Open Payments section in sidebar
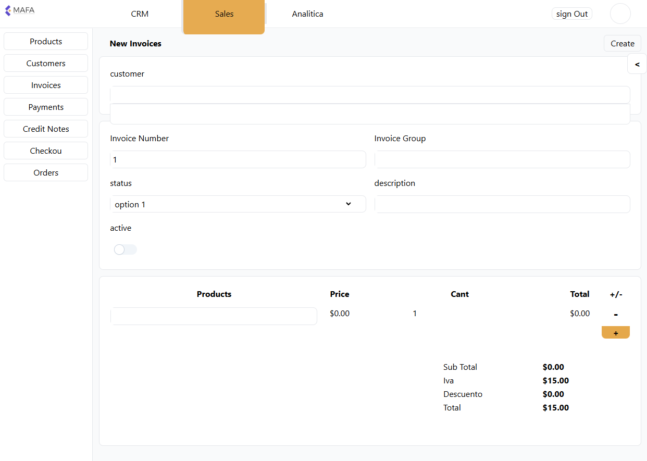 [46, 107]
